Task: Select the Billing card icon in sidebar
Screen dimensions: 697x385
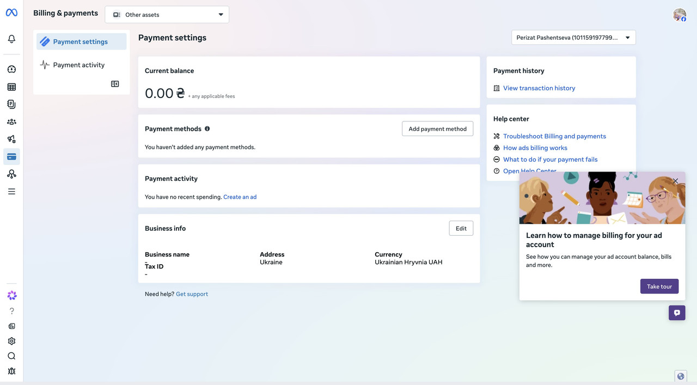Action: click(11, 157)
